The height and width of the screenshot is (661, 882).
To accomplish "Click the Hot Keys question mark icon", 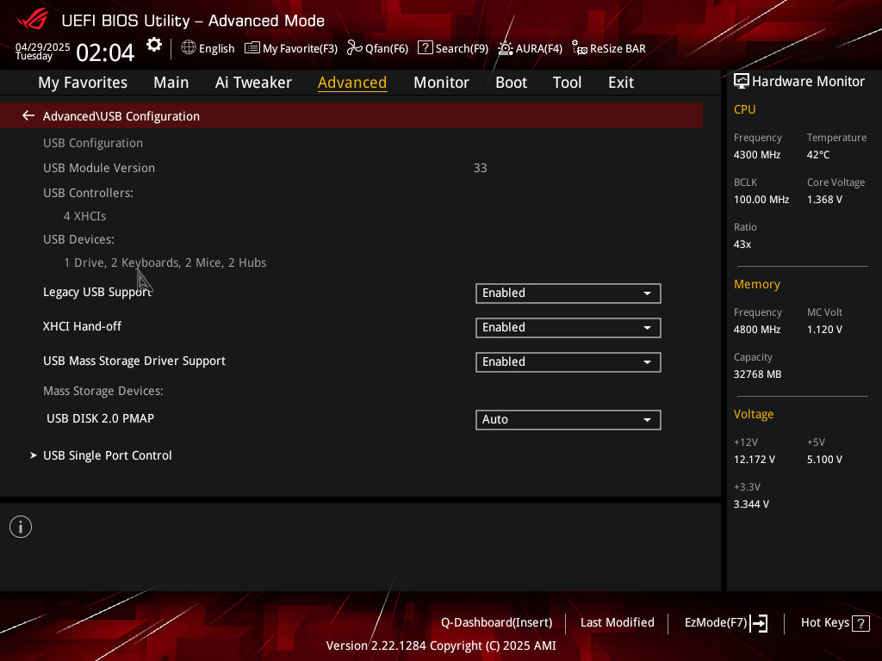I will tap(860, 623).
